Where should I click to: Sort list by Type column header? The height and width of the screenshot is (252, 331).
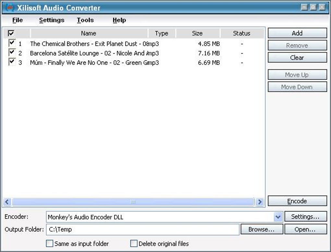(162, 33)
